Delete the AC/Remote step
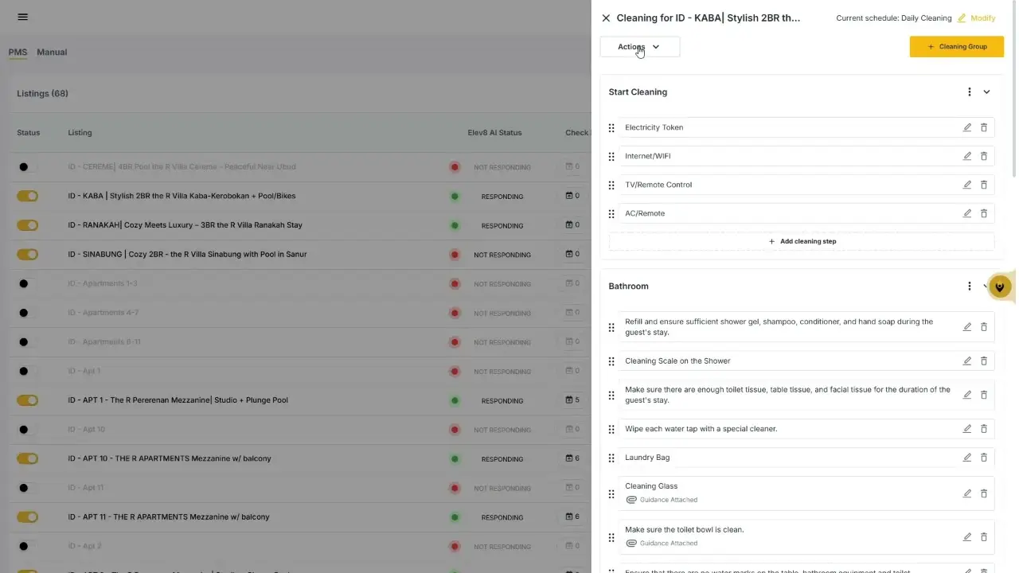 (x=984, y=213)
